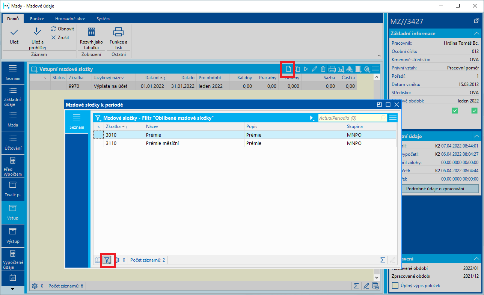The height and width of the screenshot is (295, 484).
Task: Toggle the filter button in the dialog status bar
Action: point(107,260)
